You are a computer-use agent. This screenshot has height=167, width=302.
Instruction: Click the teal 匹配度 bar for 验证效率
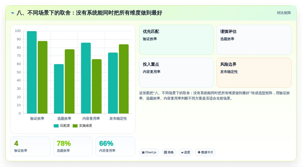click(32, 72)
